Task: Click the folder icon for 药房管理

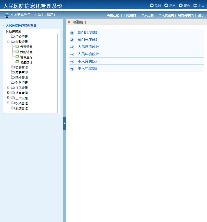Action: click(x=13, y=67)
